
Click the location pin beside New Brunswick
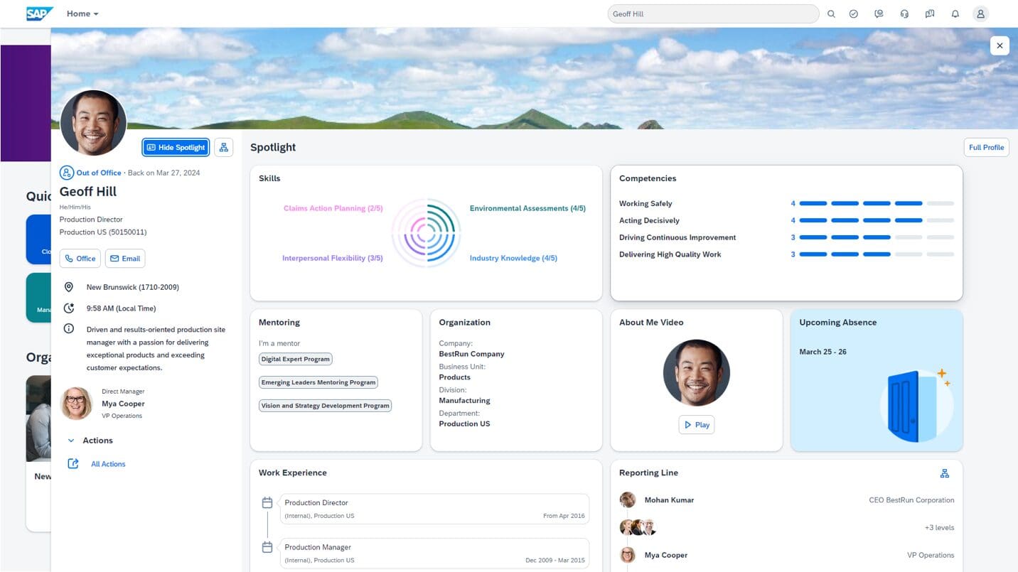tap(68, 287)
